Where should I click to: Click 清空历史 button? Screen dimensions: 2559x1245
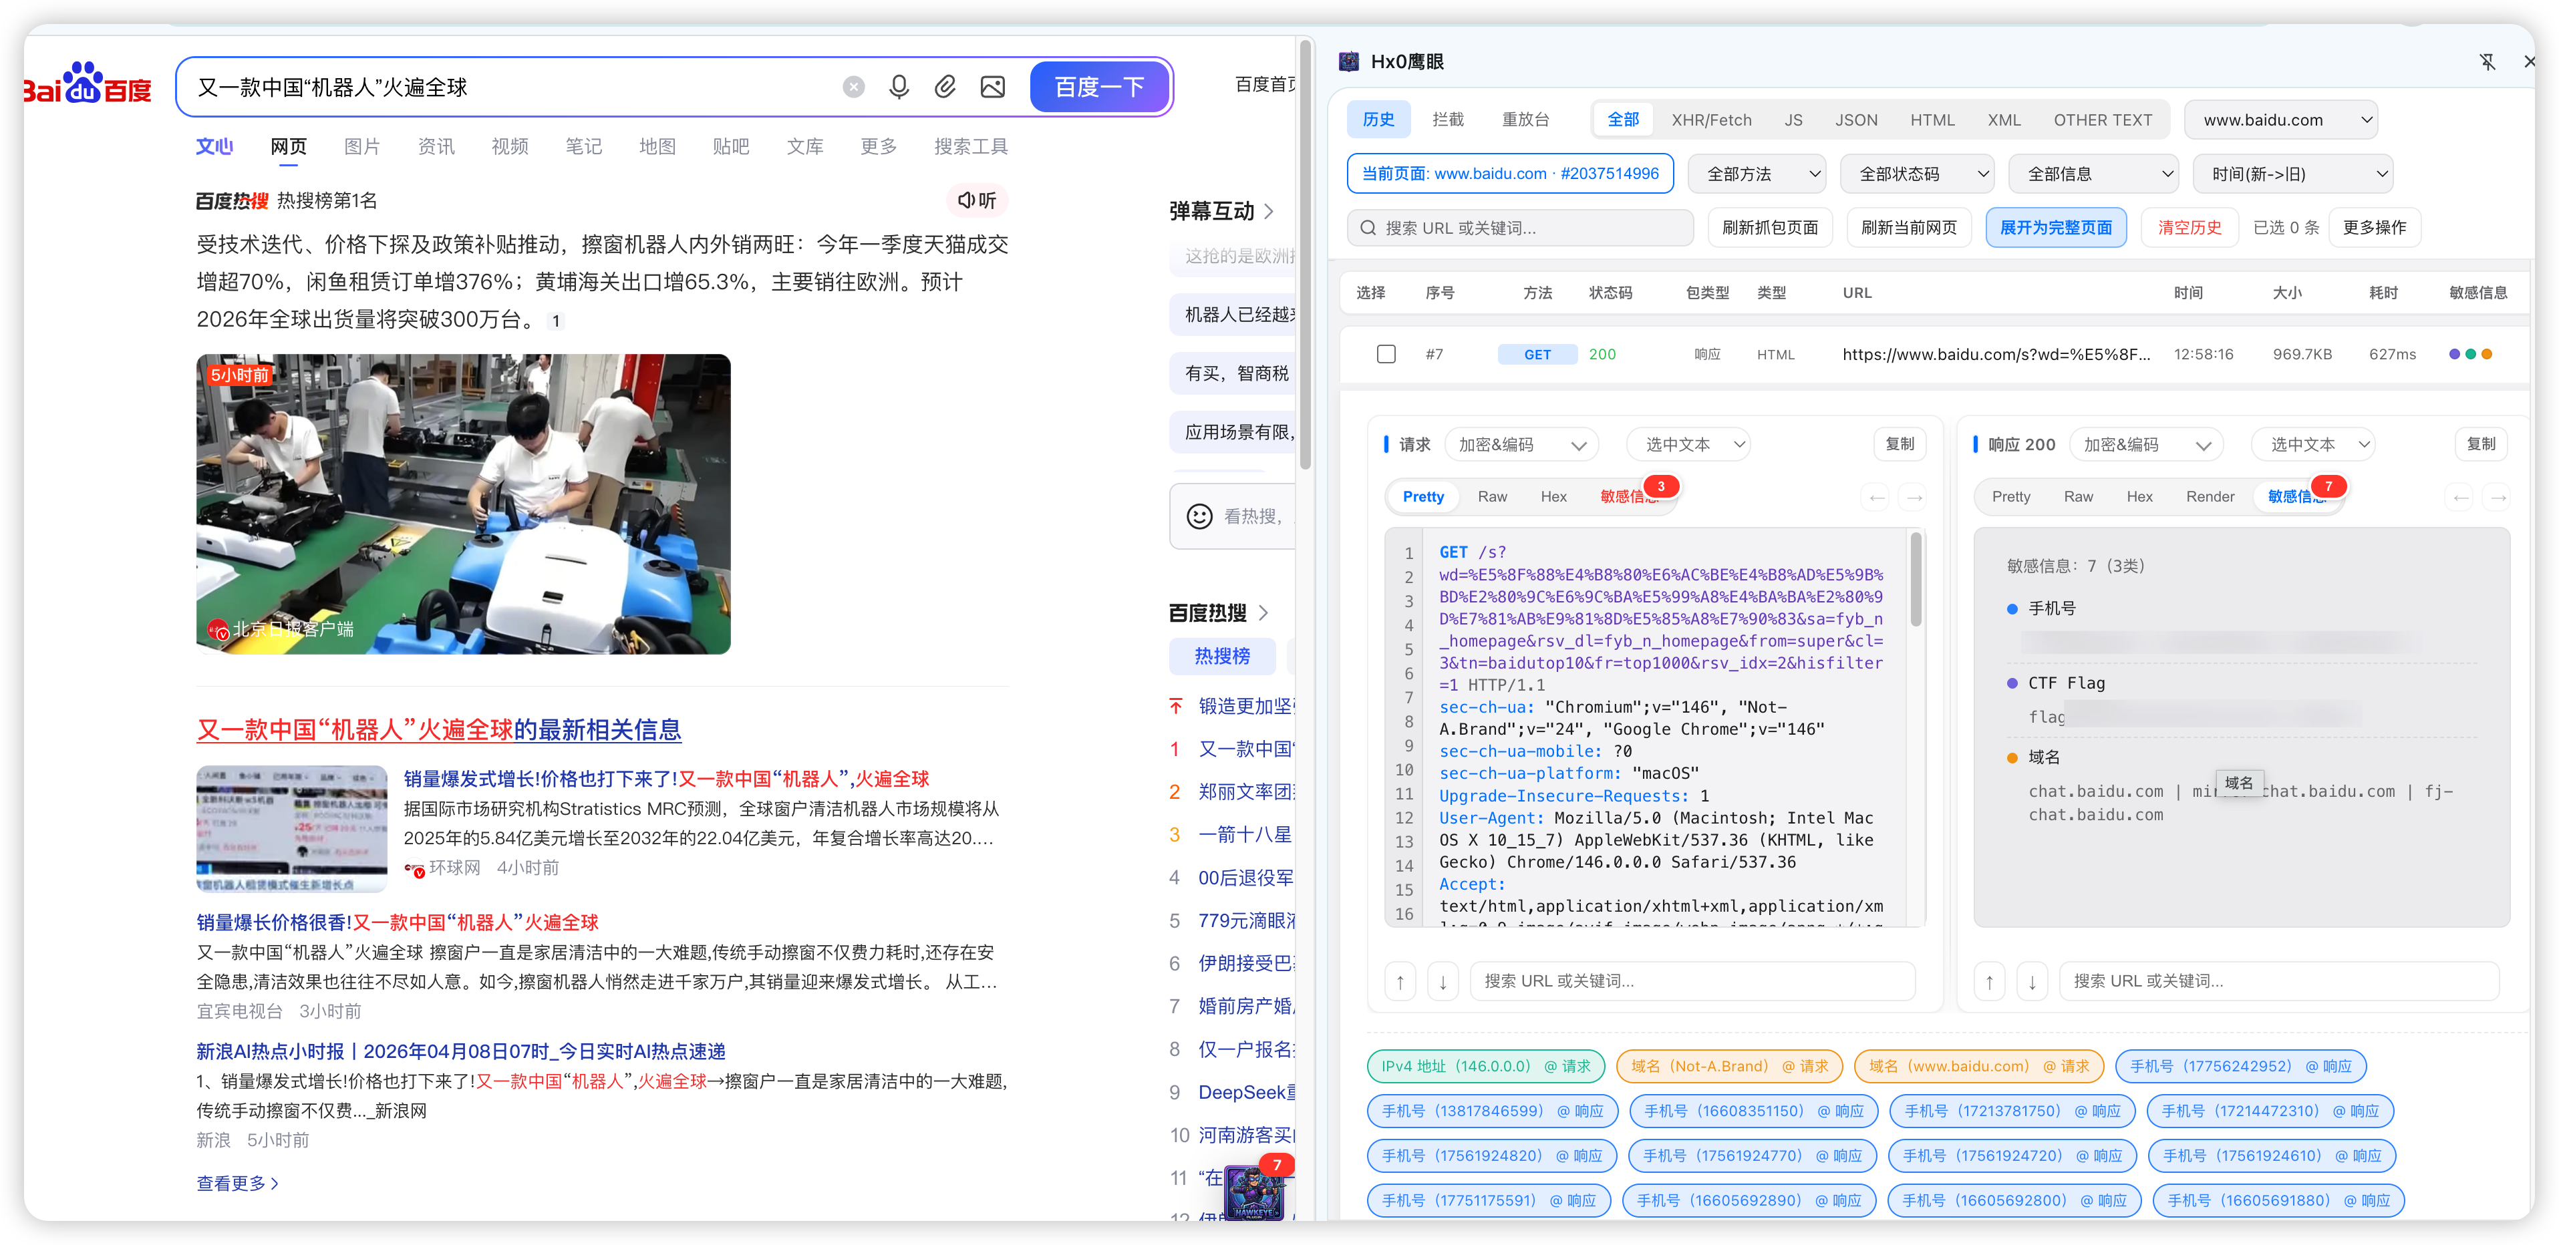pos(2188,227)
